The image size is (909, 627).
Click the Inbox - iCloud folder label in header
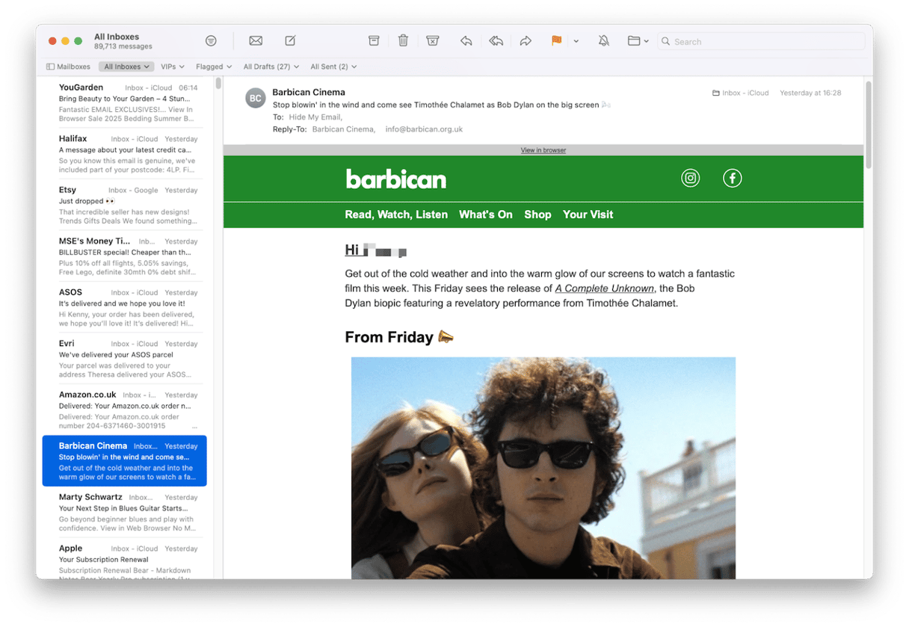point(740,93)
